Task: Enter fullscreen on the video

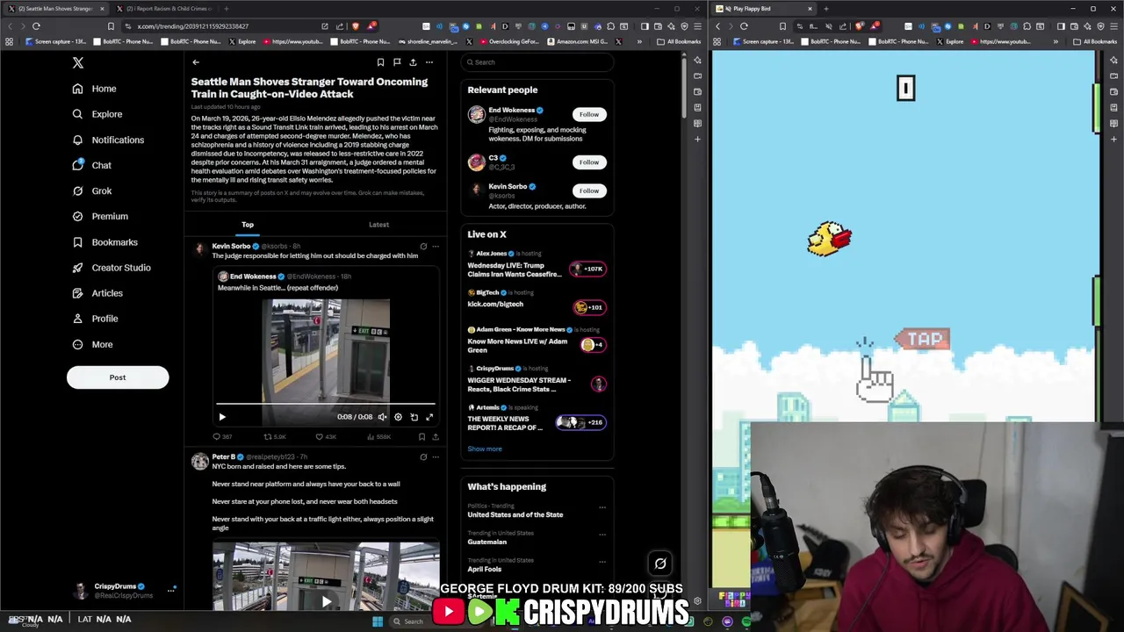Action: point(429,418)
